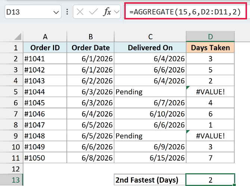Click the three-dot formula bar resize handle
The image size is (250, 186).
pyautogui.click(x=67, y=12)
